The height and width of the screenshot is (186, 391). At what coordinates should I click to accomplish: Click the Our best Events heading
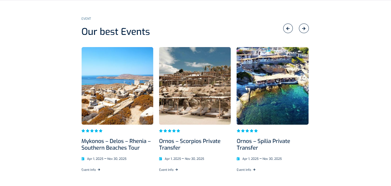[x=116, y=31]
